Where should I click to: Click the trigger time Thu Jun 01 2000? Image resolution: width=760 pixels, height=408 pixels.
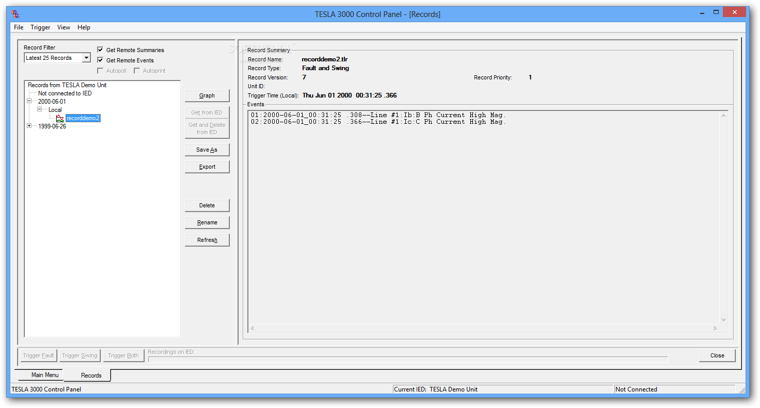(x=350, y=95)
